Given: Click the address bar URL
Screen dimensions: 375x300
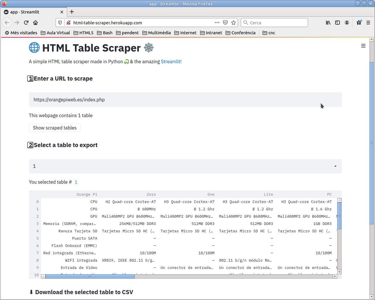Looking at the screenshot, I should click(108, 23).
